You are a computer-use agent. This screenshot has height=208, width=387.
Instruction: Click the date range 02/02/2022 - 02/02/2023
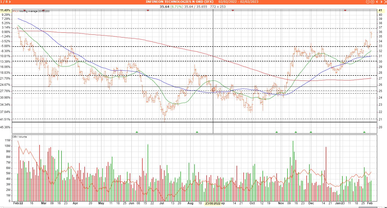(238, 2)
